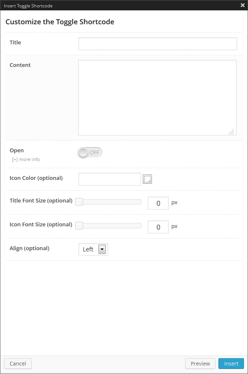Screen dimensions: 248x374
Task: Focus the Content textarea
Action: click(157, 97)
